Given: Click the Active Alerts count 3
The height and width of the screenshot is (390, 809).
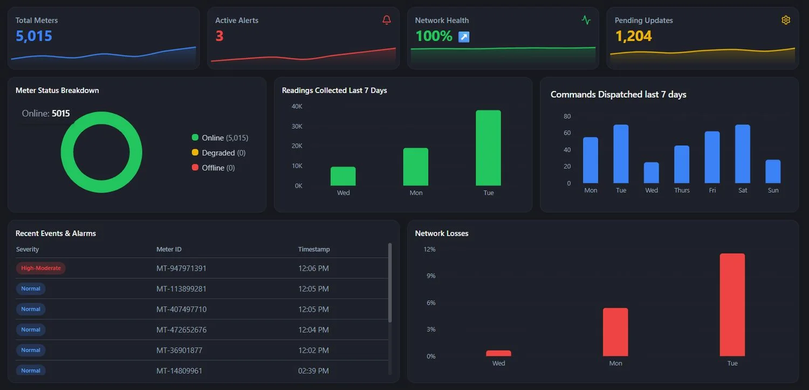Looking at the screenshot, I should [220, 36].
